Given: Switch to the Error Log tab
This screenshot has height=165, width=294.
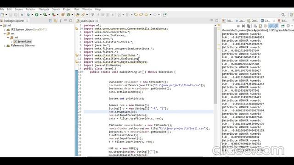Looking at the screenshot, I should [283, 21].
